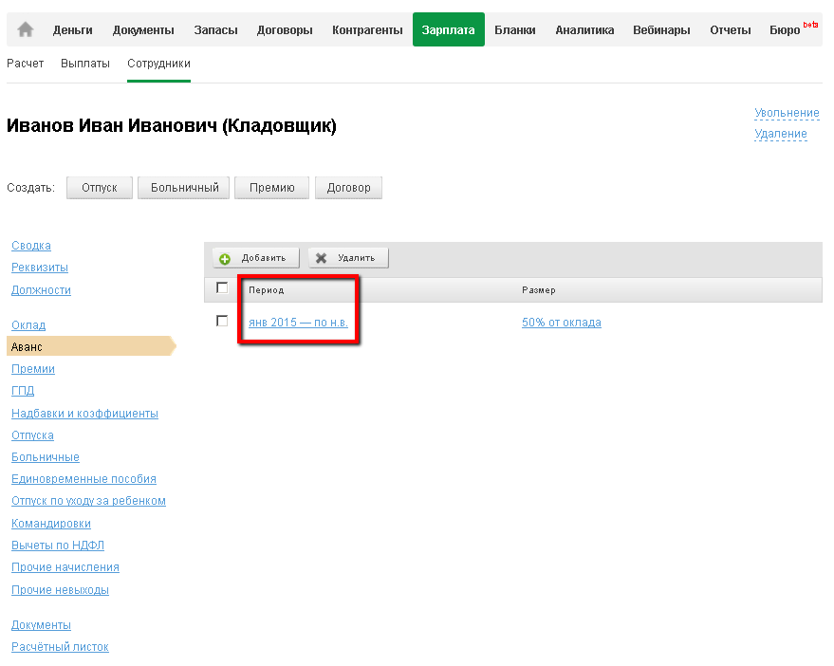Switch to the Выплаты tab
This screenshot has width=834, height=666.
click(85, 64)
